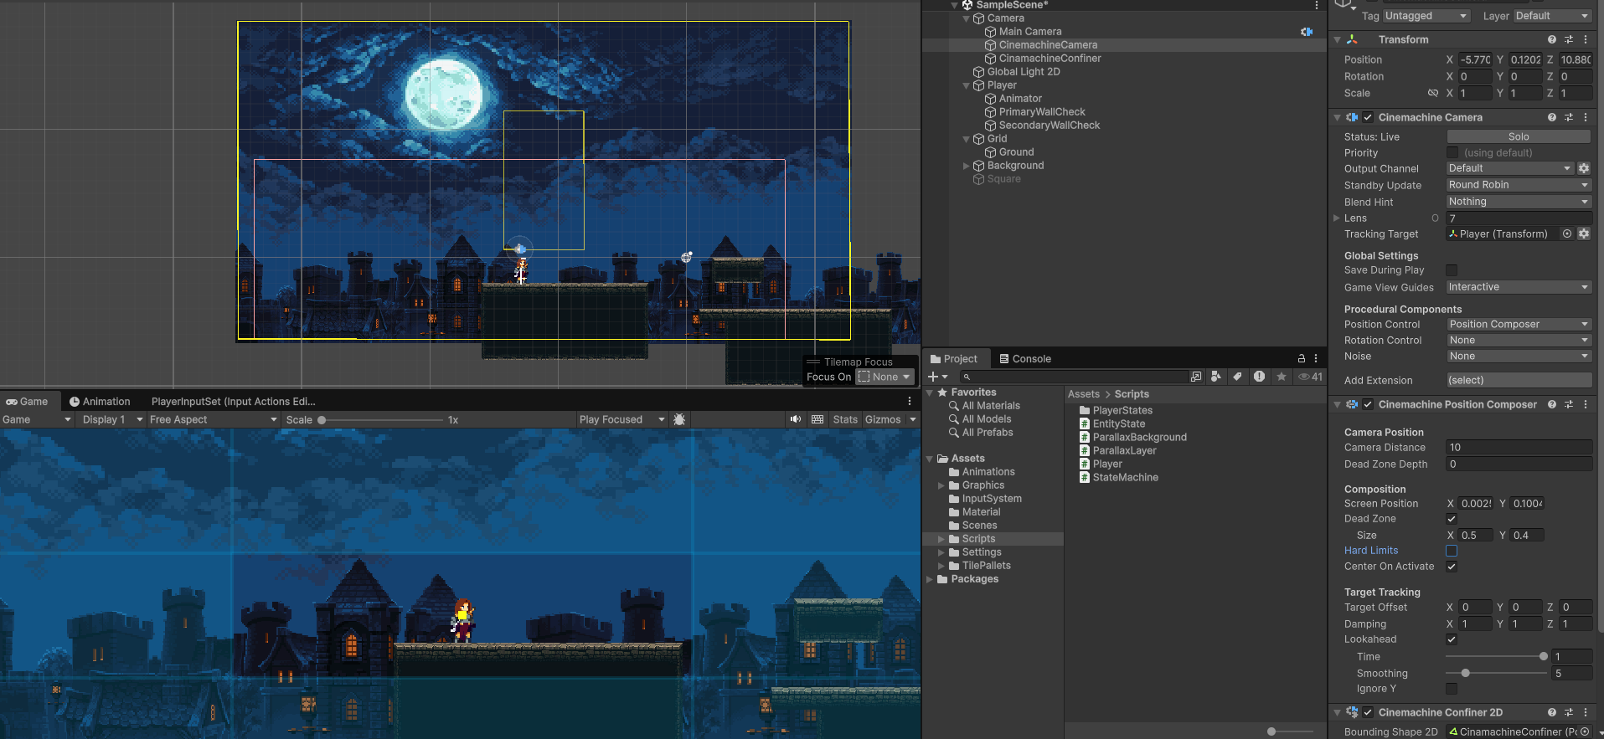The image size is (1604, 739).
Task: Disable the Center On Activate checkbox
Action: pos(1452,567)
